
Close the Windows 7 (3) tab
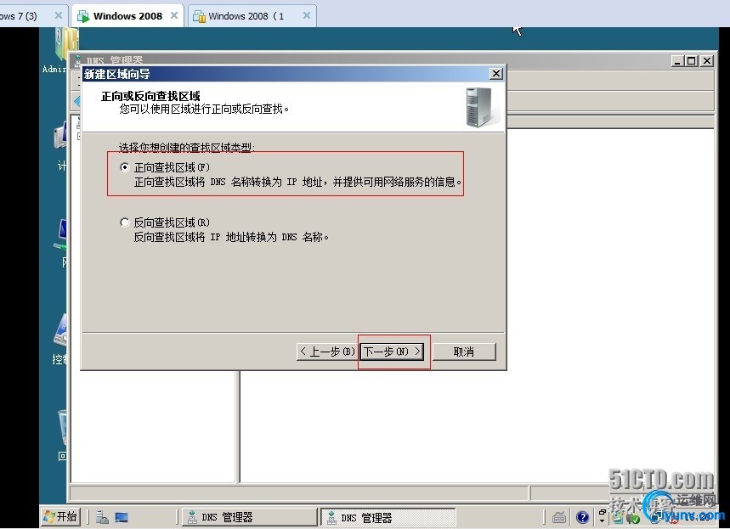click(x=58, y=15)
